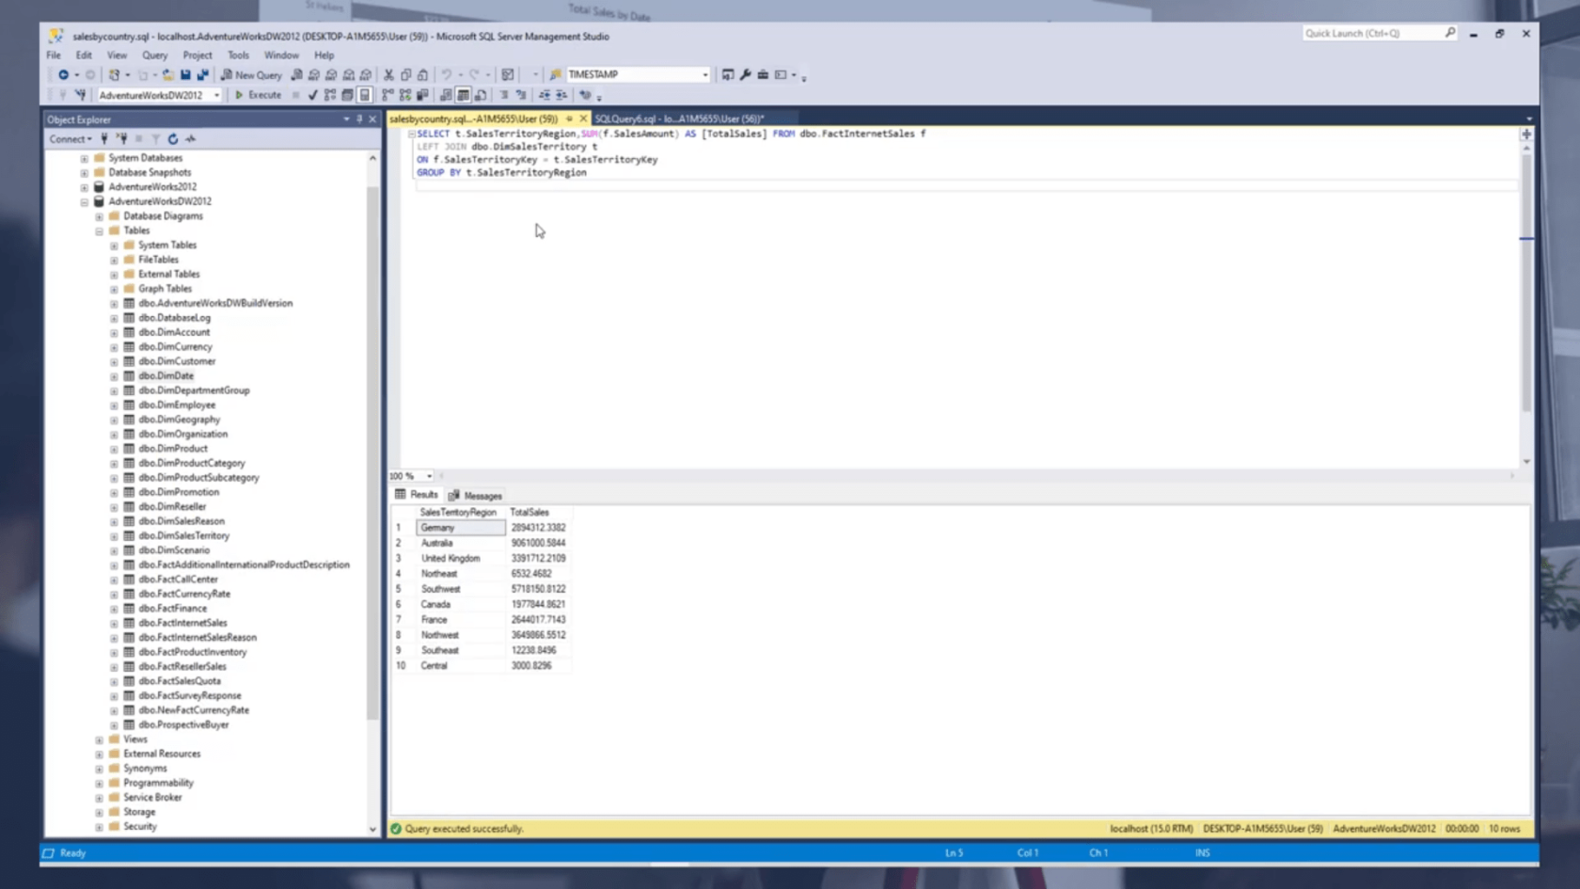This screenshot has width=1580, height=889.
Task: Click the Comment Out Selected Lines icon
Action: [x=504, y=95]
